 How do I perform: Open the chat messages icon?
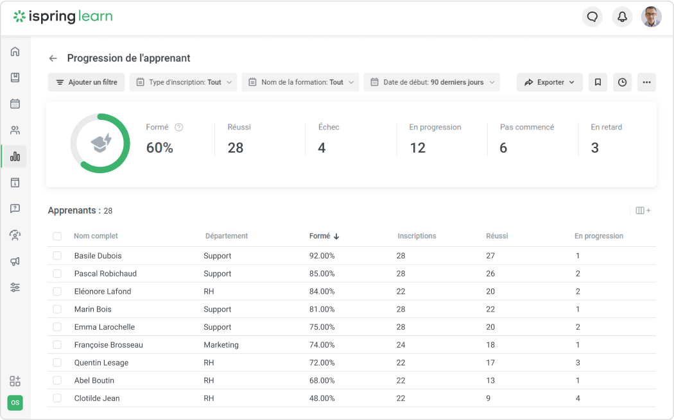point(592,17)
